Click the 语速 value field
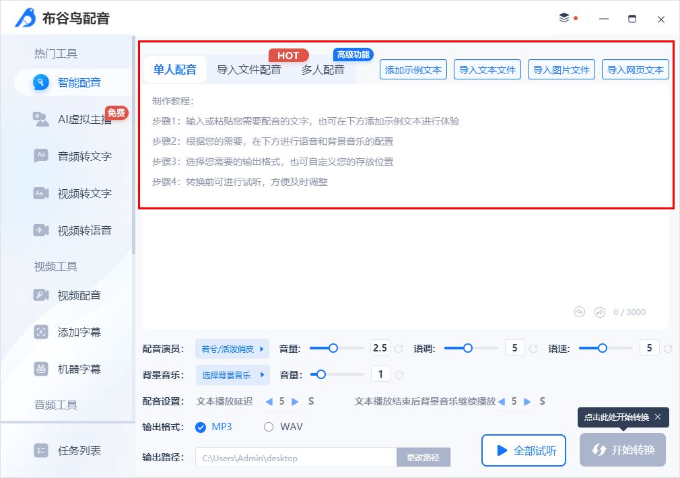Viewport: 680px width, 478px height. 649,348
